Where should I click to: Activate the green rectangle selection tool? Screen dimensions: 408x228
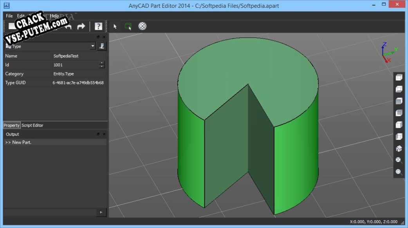point(128,27)
